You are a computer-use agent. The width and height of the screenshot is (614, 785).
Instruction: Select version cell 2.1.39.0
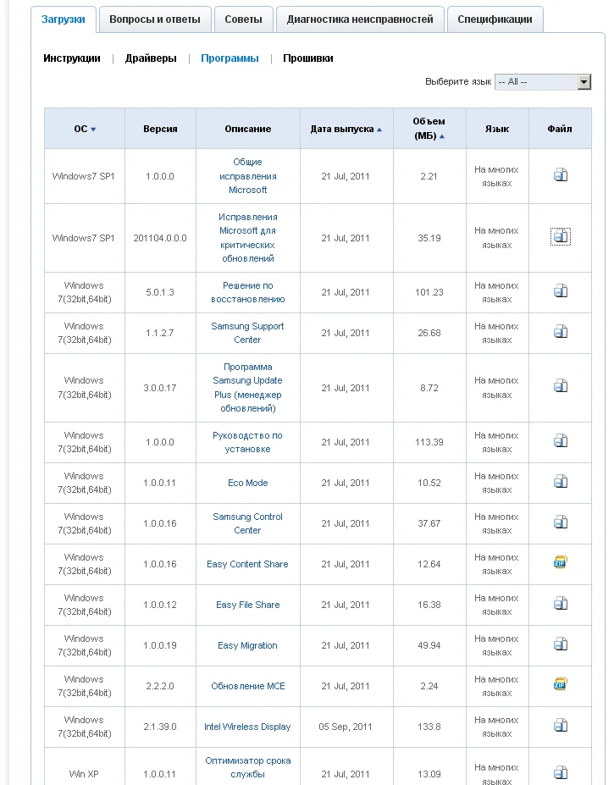coord(160,727)
